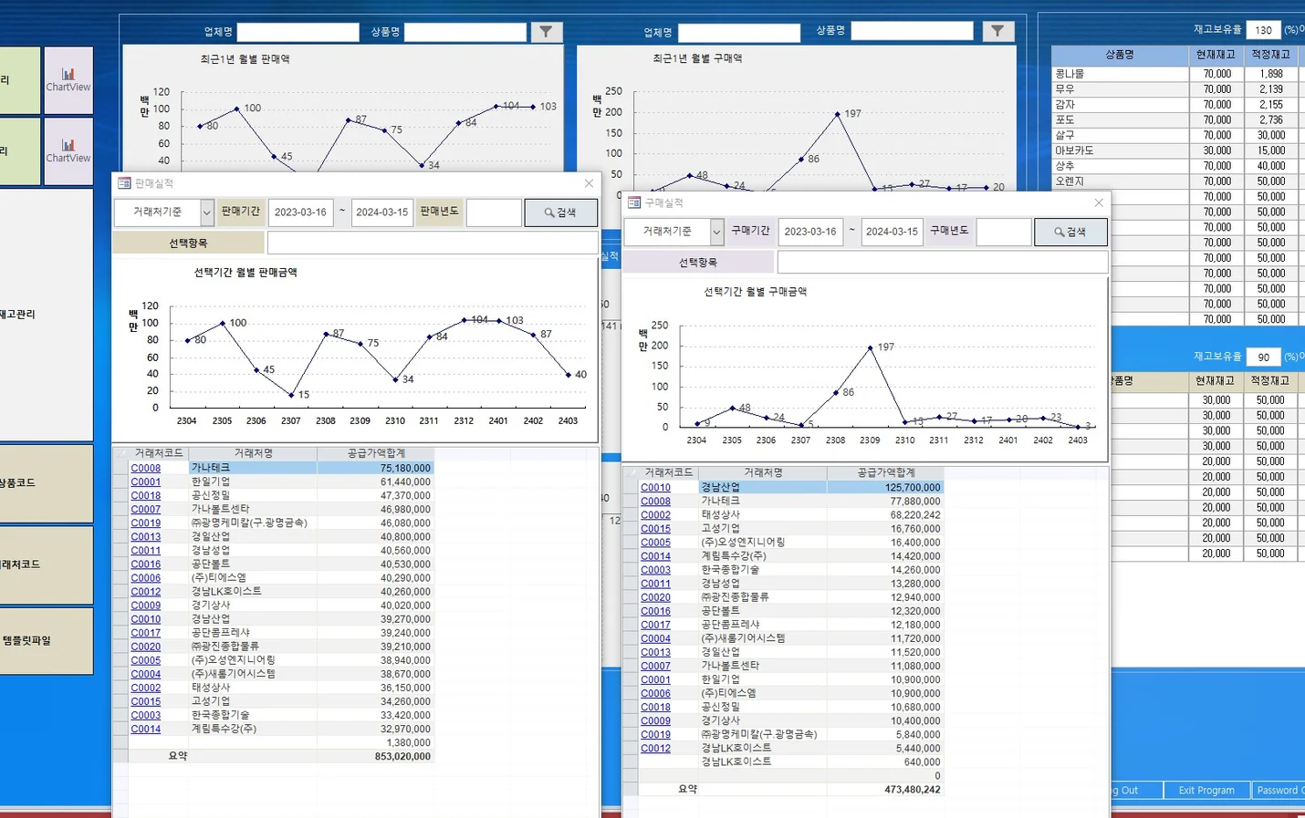The image size is (1305, 818).
Task: Select 콩나물 row in stock table
Action: 1177,74
